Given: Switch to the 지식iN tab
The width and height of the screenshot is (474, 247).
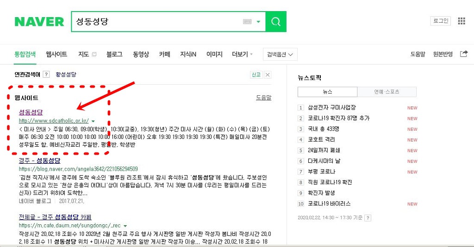Looking at the screenshot, I should tap(188, 54).
